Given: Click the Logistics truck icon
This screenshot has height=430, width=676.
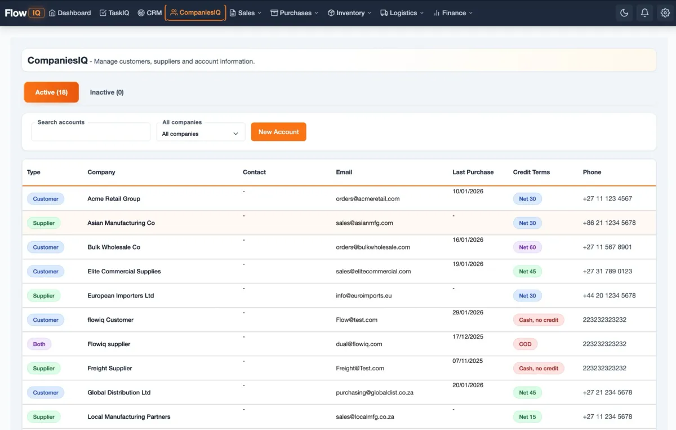Looking at the screenshot, I should (384, 12).
